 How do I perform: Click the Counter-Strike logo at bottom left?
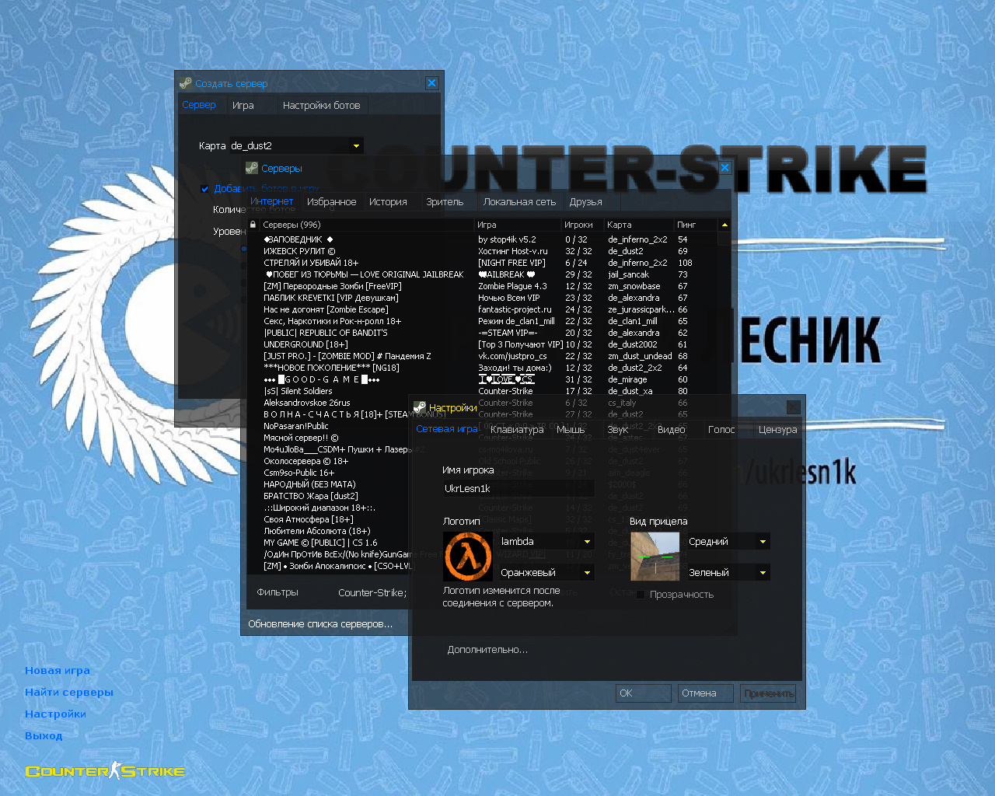click(105, 771)
